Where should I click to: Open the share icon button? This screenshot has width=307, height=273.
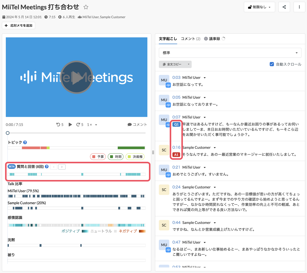(284, 7)
